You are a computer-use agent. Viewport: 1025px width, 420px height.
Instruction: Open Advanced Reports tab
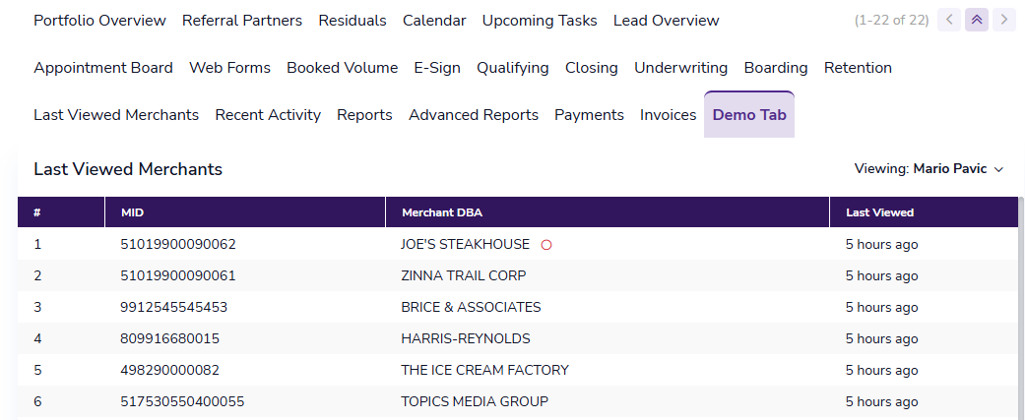coord(474,115)
